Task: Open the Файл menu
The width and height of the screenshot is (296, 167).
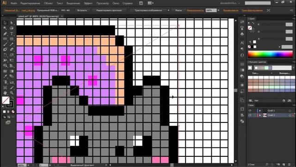Action: (14, 3)
